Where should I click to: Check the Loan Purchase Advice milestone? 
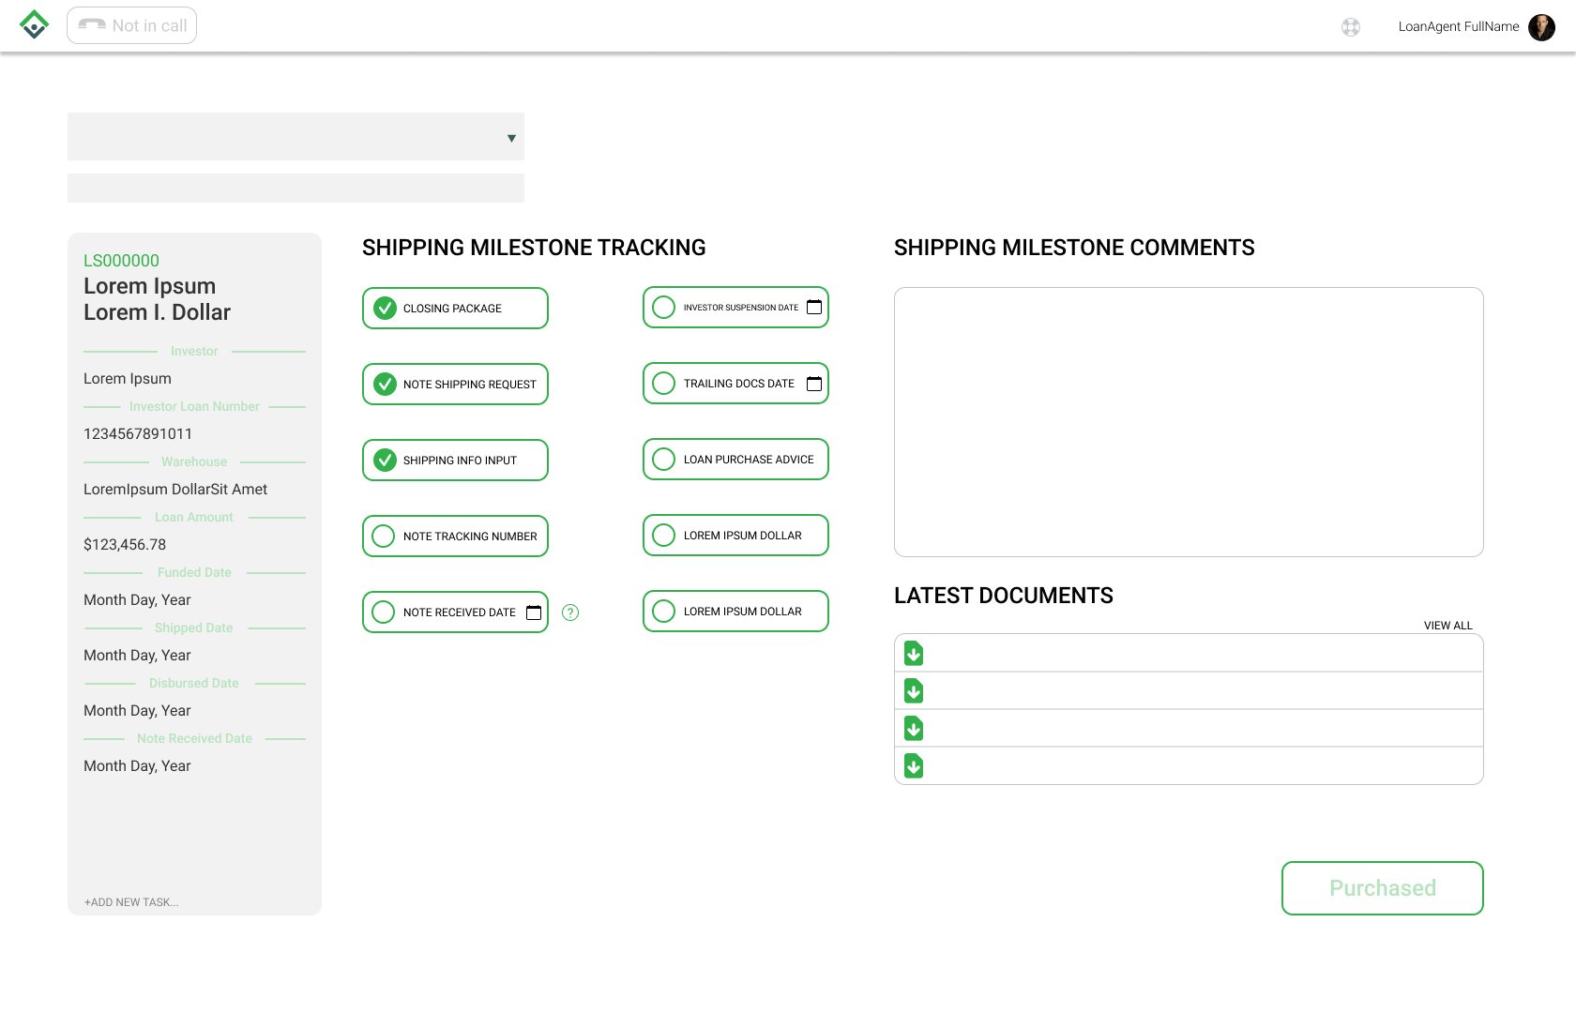tap(664, 460)
